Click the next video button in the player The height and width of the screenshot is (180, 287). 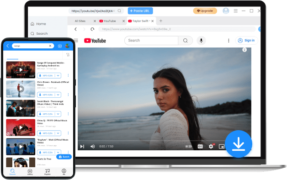click(x=82, y=146)
